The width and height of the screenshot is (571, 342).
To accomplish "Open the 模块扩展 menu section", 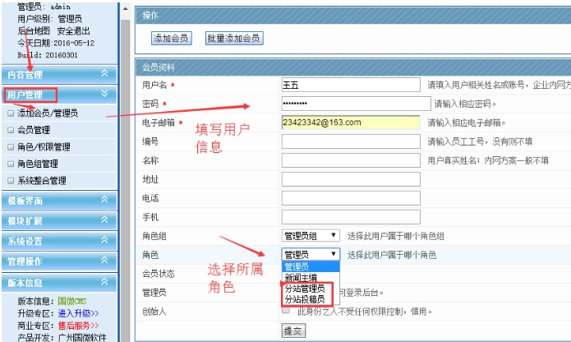I will [59, 221].
